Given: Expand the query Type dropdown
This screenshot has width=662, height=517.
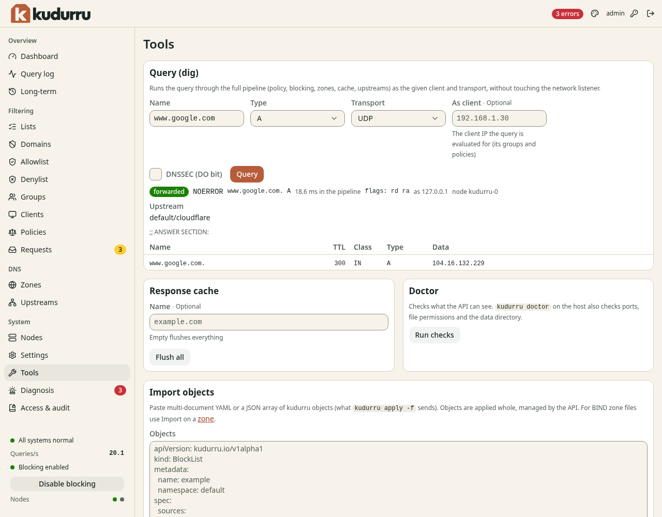Looking at the screenshot, I should point(297,118).
